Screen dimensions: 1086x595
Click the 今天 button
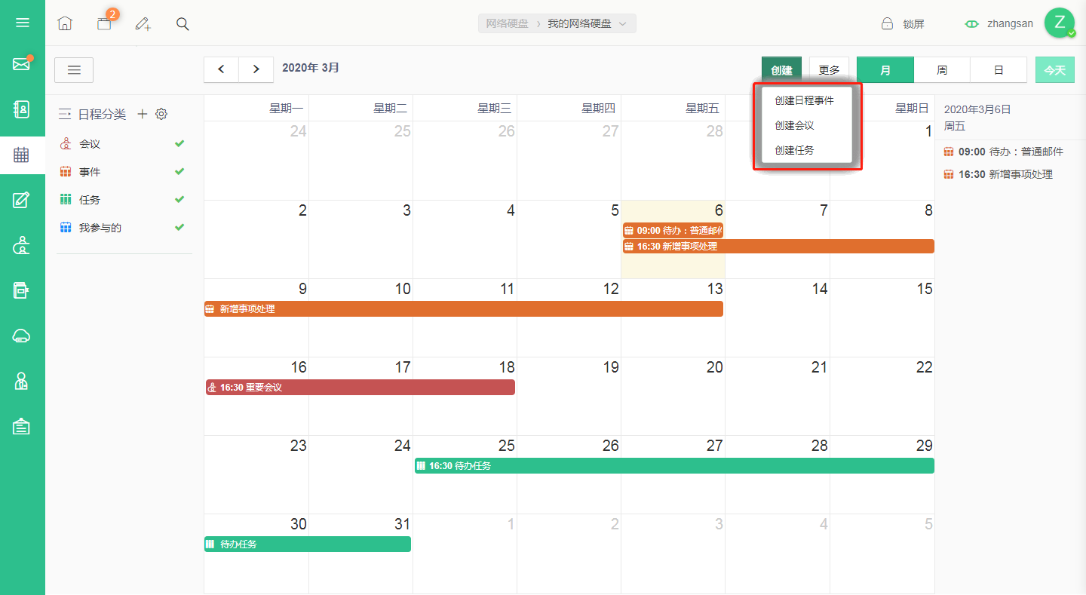pos(1054,70)
